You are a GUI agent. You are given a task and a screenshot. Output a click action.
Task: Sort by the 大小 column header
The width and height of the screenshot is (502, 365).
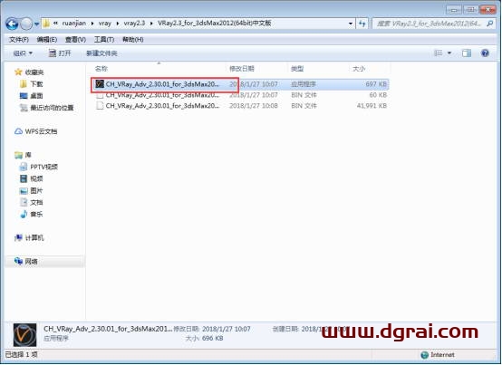[x=359, y=69]
